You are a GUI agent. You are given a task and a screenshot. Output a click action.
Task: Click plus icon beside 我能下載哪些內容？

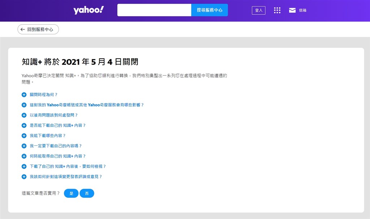coord(24,136)
